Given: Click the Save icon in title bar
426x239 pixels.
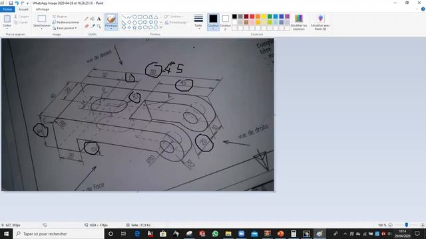Looking at the screenshot, I should point(11,3).
